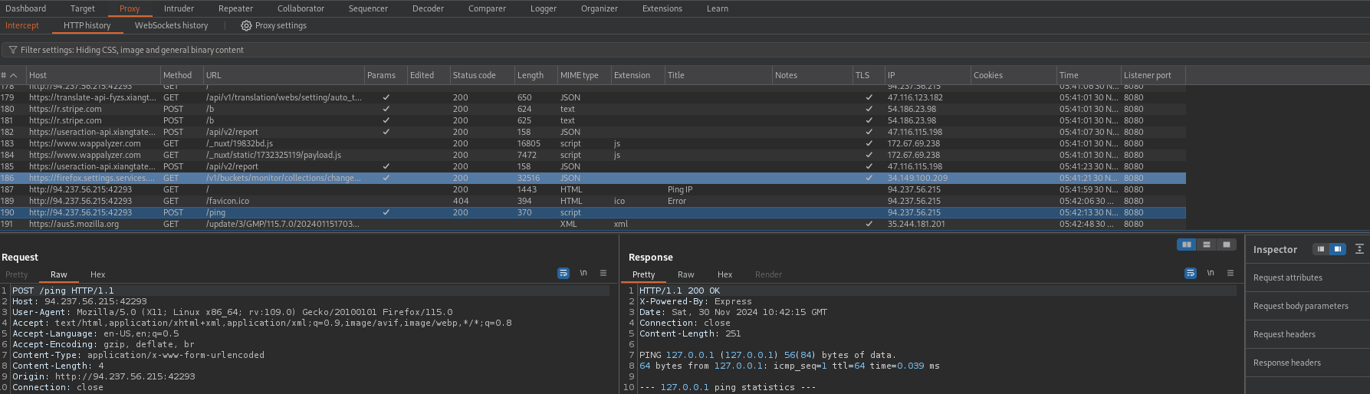Sort table by MIME type column
This screenshot has width=1370, height=394.
(583, 75)
